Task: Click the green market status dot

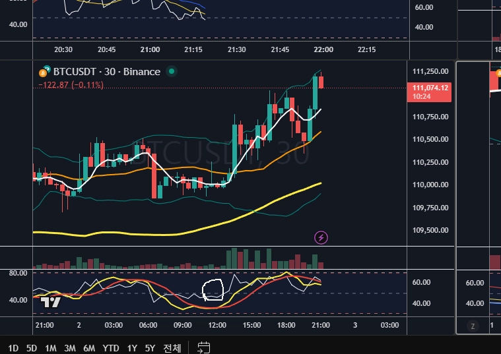Action: point(172,71)
